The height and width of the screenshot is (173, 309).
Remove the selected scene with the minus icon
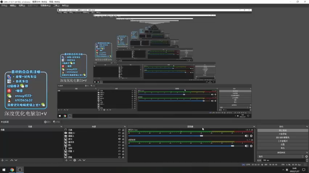pos(7,160)
